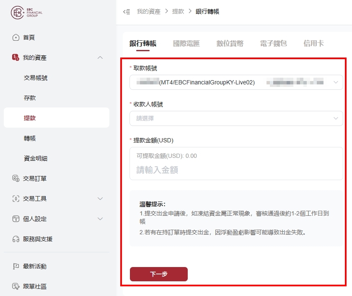This screenshot has height=296, width=352.
Task: Click the 交易工具 icon in sidebar
Action: [16, 199]
